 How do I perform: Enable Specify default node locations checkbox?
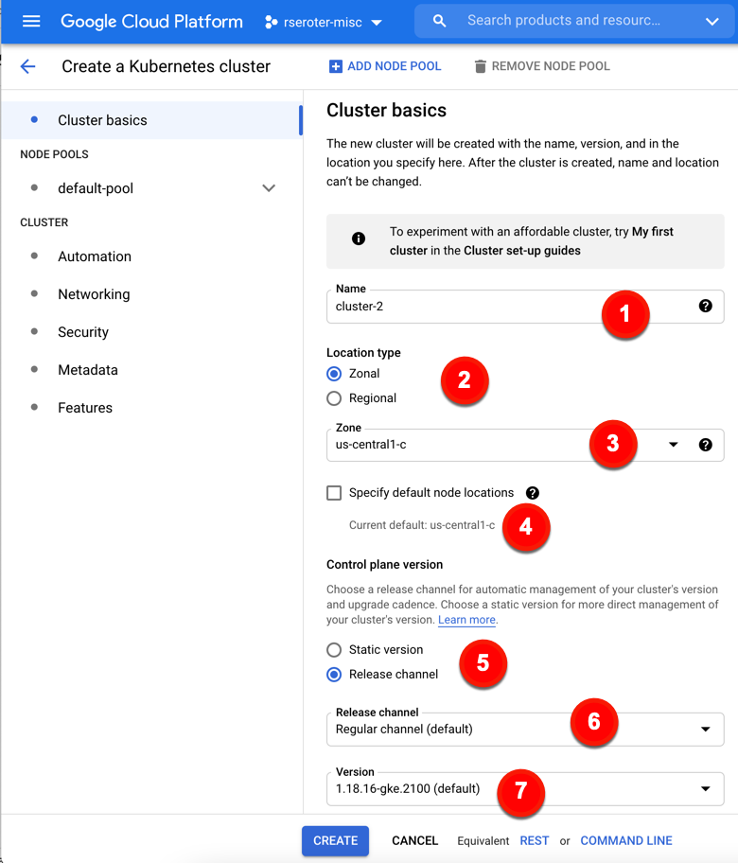(334, 493)
